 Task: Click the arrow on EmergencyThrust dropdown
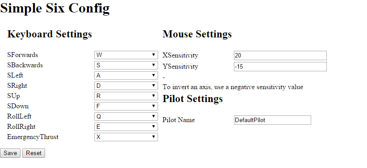tap(154, 137)
